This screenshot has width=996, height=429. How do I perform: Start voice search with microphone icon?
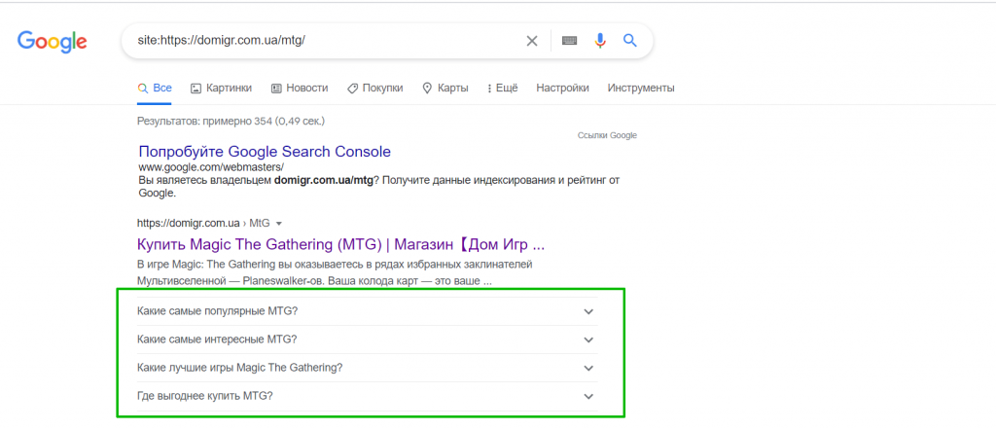(x=600, y=41)
